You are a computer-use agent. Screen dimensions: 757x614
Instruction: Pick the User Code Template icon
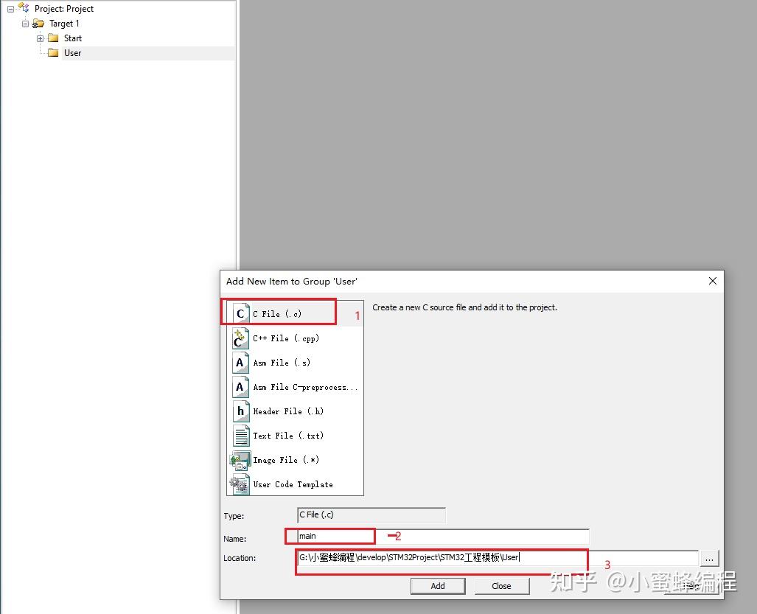coord(240,484)
